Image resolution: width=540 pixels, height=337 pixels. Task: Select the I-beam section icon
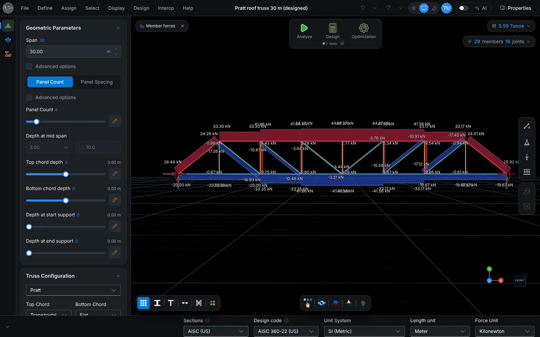click(157, 303)
